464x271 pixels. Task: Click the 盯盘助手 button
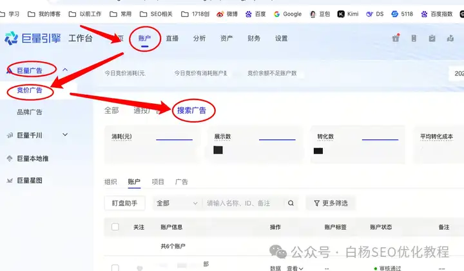[x=124, y=203]
